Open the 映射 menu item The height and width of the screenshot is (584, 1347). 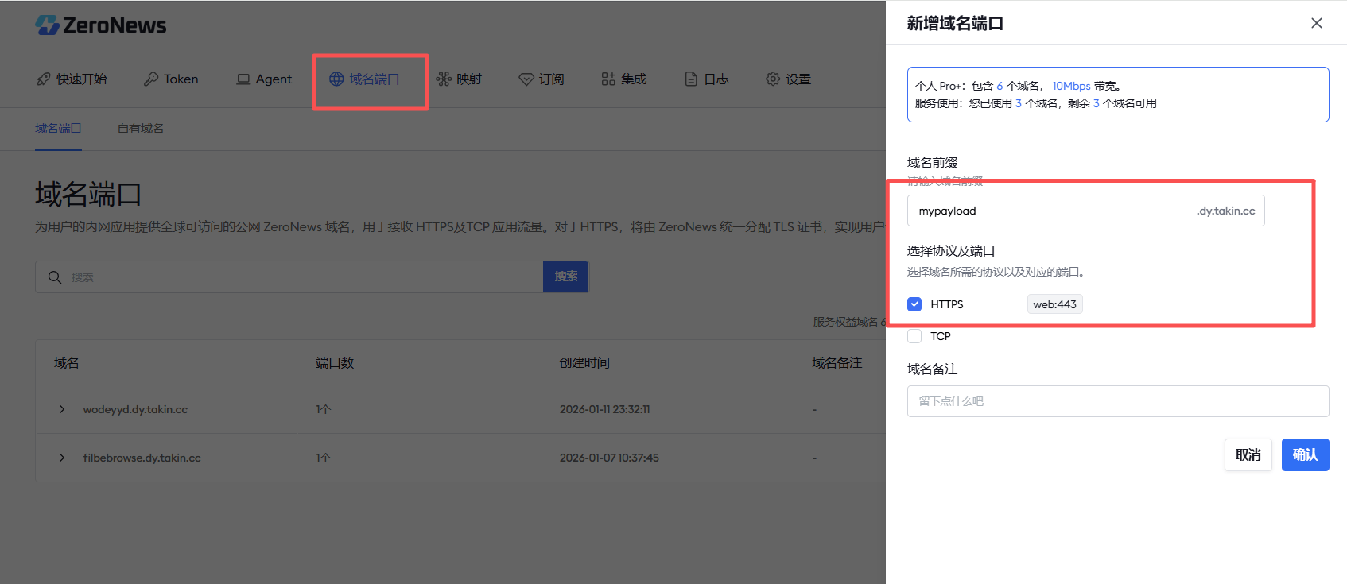pos(459,79)
